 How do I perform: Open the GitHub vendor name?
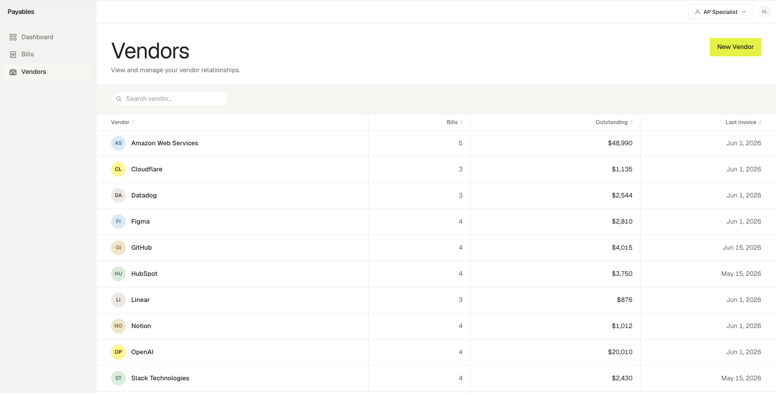tap(141, 248)
